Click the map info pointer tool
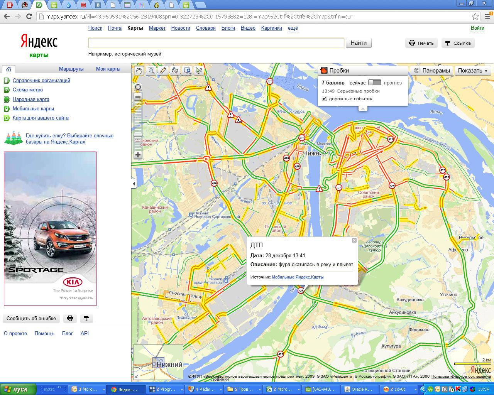The width and height of the screenshot is (494, 395). pyautogui.click(x=199, y=71)
